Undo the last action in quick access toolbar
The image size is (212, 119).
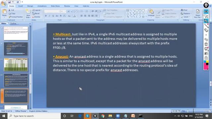(x=13, y=2)
